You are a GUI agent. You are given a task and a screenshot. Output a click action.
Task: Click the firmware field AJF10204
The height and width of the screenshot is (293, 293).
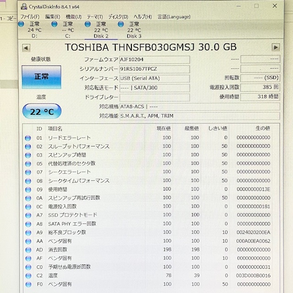point(155,60)
